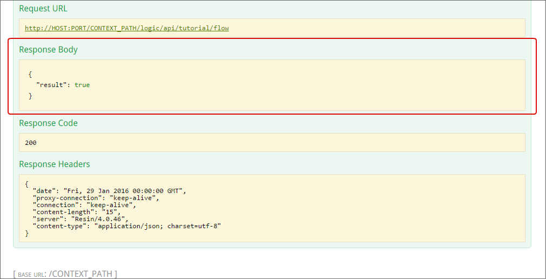Click the closing brace of response headers

pos(27,233)
